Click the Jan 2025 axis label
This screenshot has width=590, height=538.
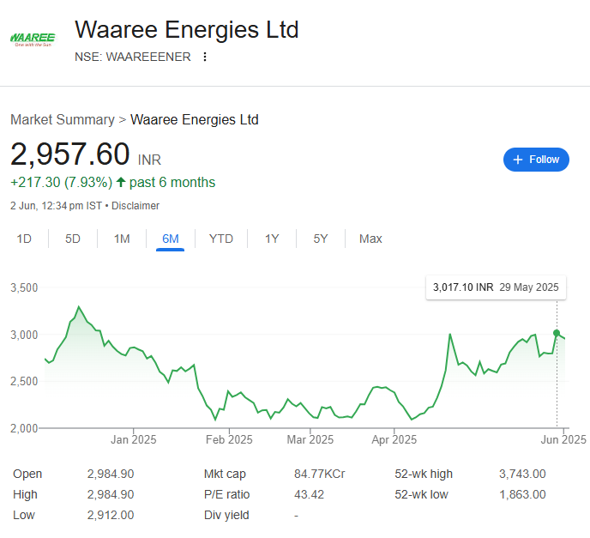coord(133,439)
